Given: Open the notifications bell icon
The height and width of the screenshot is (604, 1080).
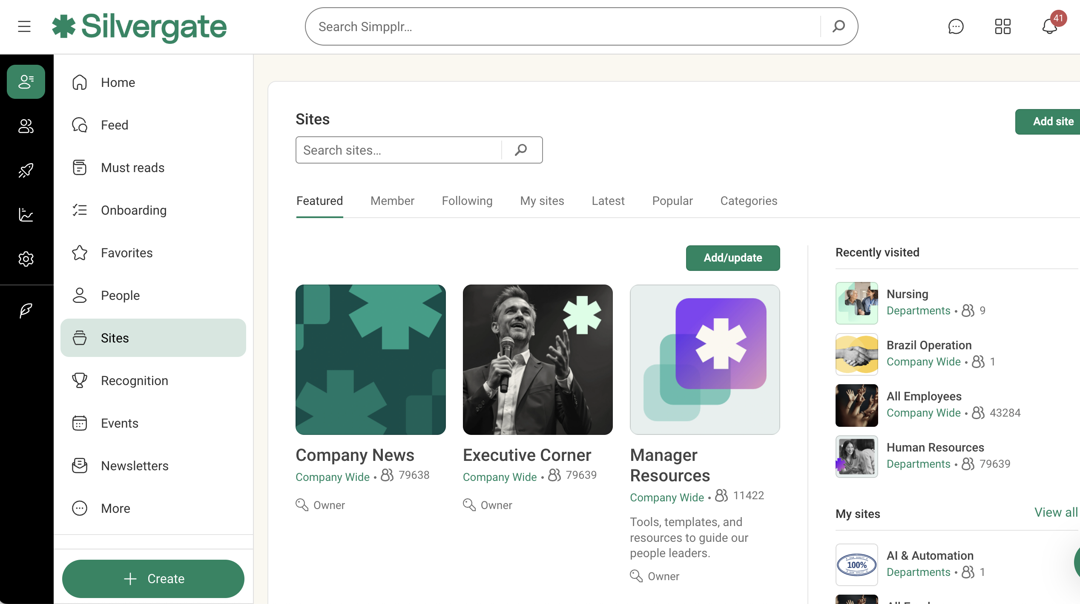Looking at the screenshot, I should 1049,26.
